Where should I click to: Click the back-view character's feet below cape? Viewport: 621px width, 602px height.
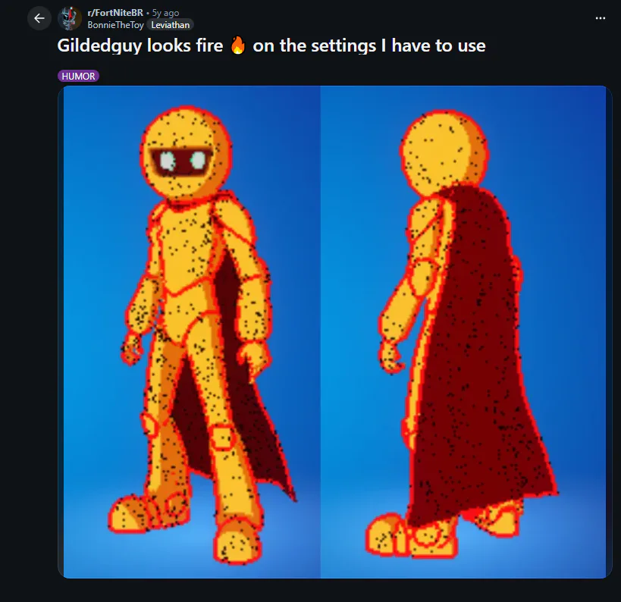tap(394, 535)
